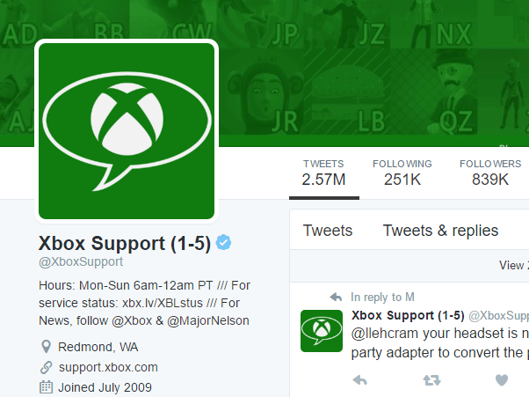Open the support.xbox.com website link
Viewport: 529px width, 397px height.
coord(108,367)
